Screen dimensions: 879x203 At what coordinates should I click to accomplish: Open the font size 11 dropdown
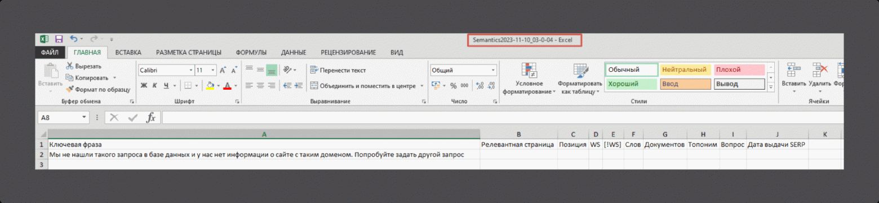coord(213,71)
